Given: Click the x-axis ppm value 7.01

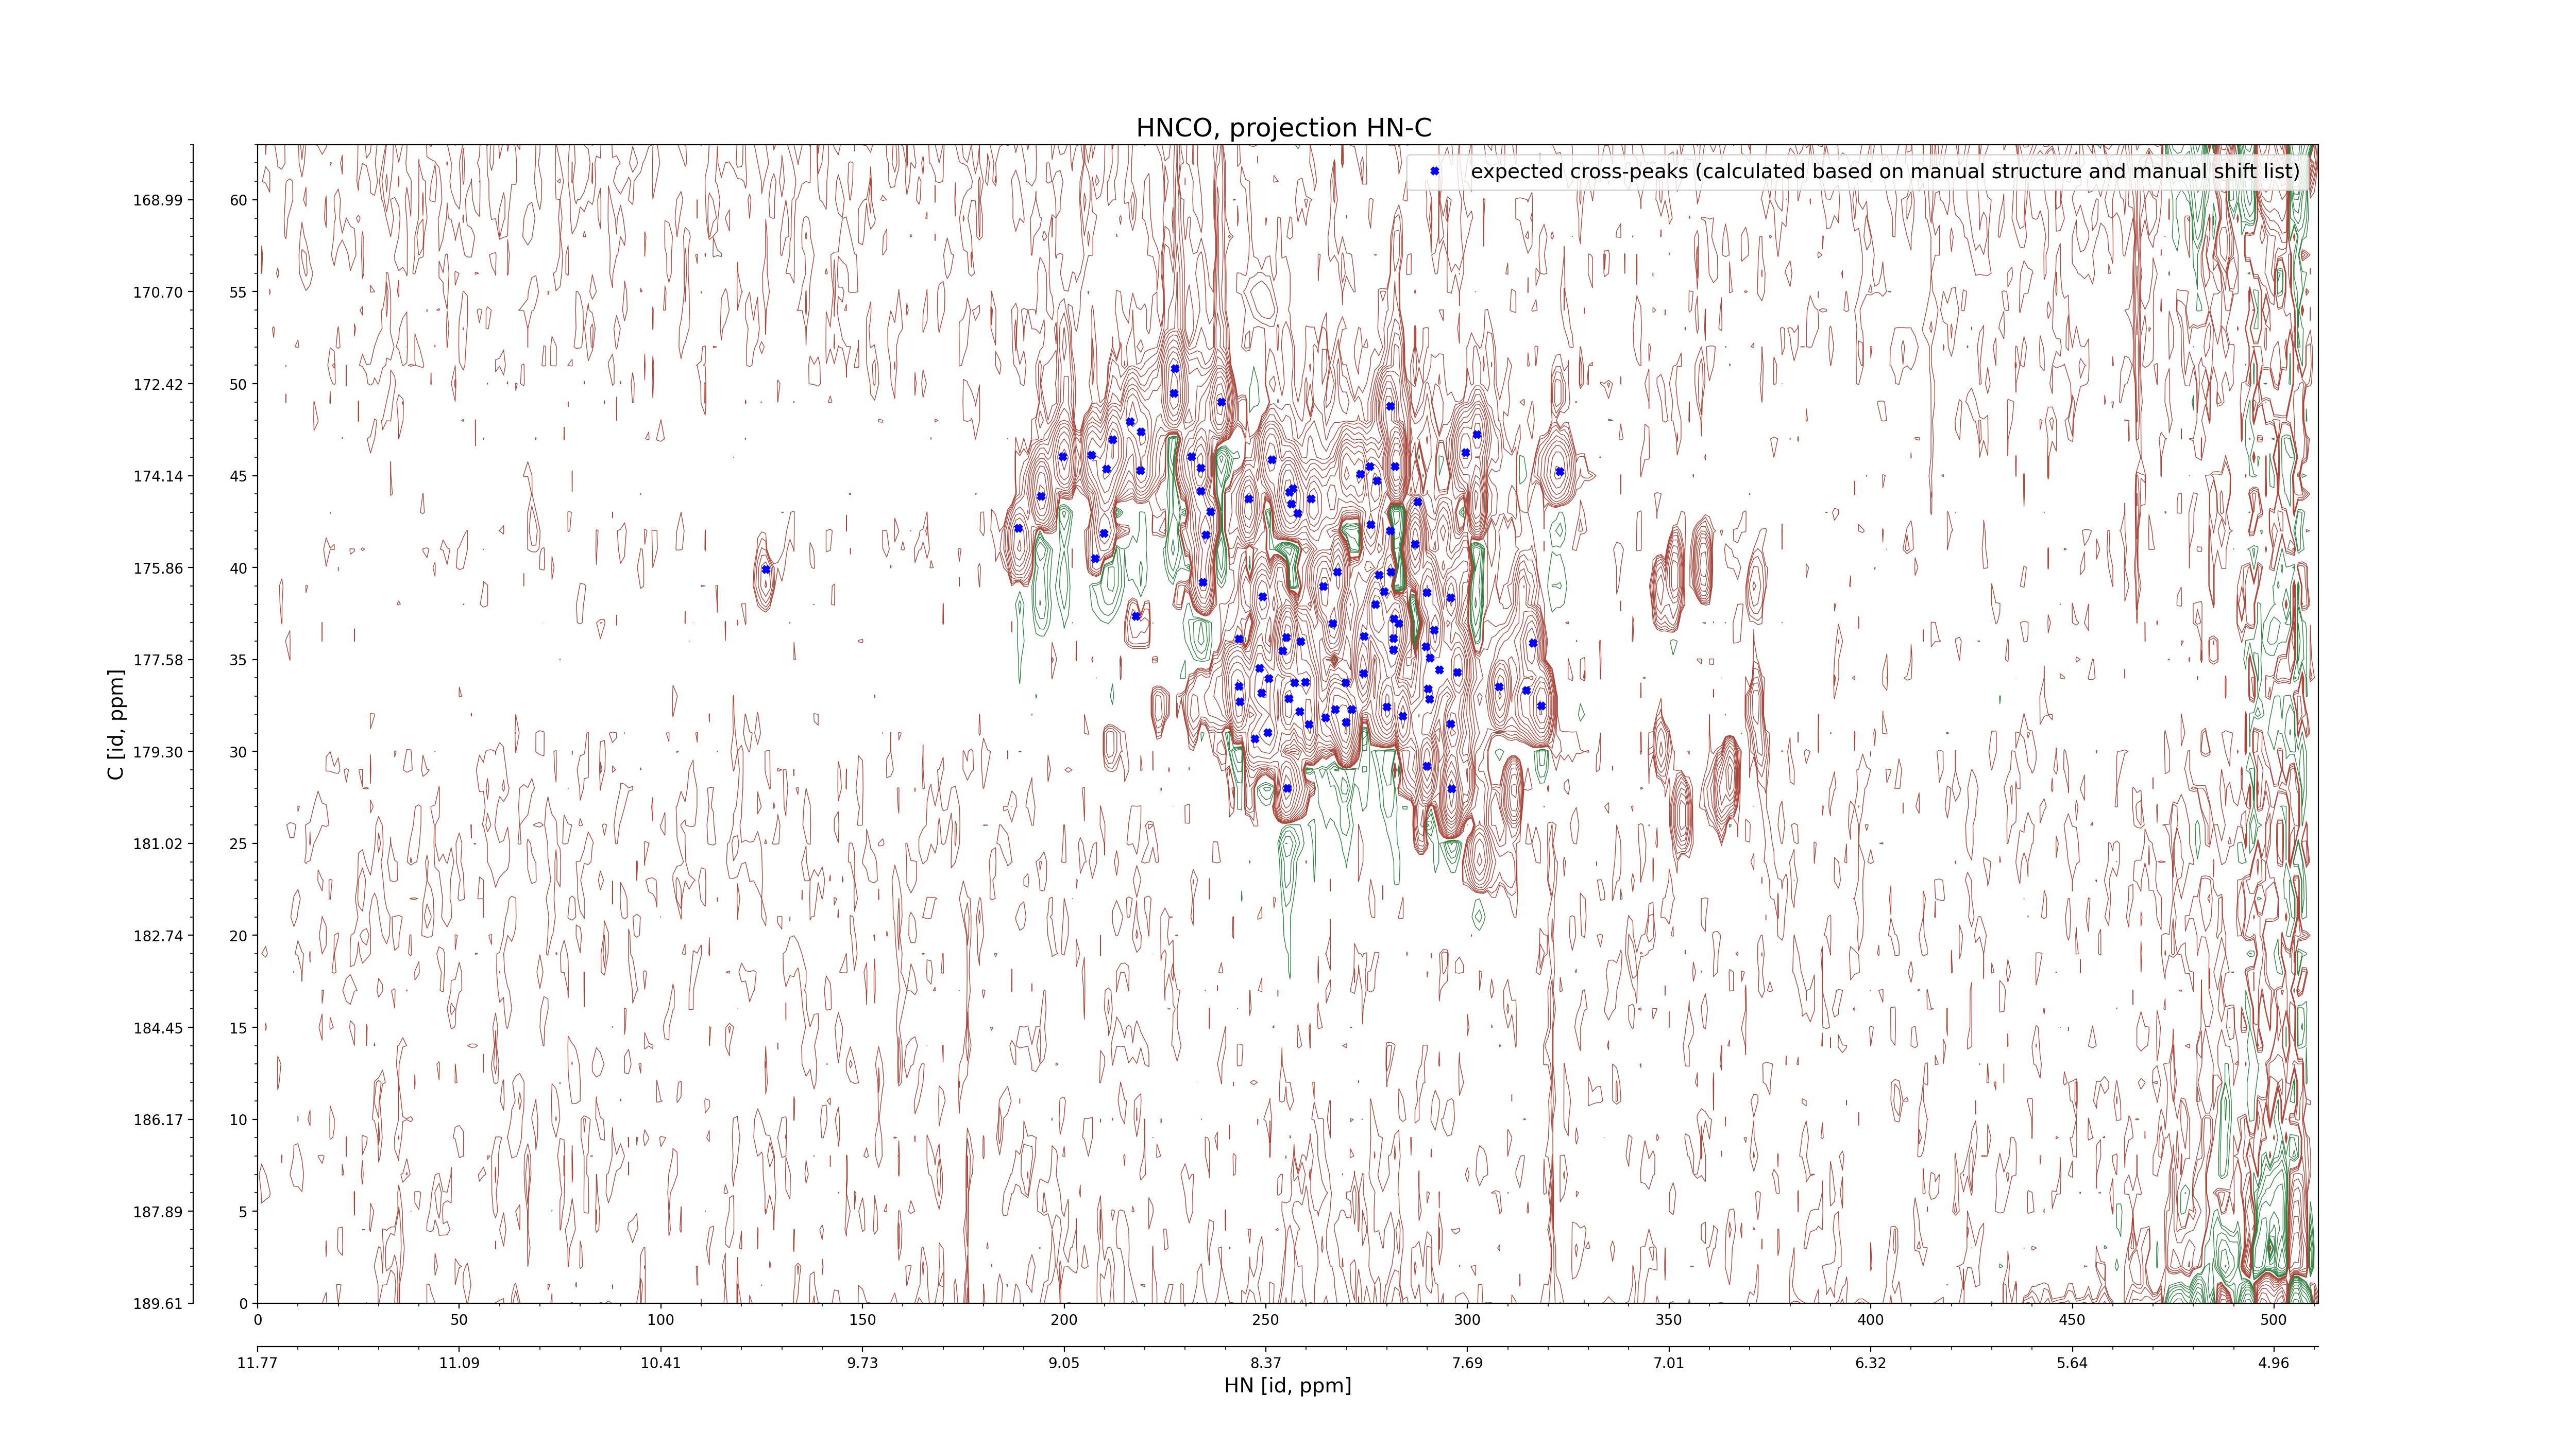Looking at the screenshot, I should (1669, 1363).
